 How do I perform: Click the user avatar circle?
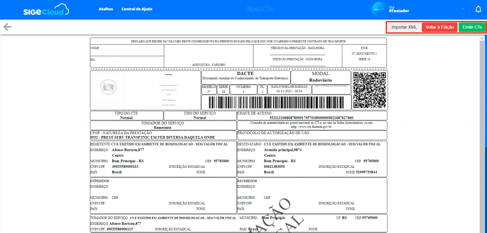tap(379, 10)
